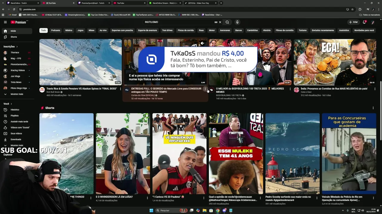Open the YouTube hamburger guide menu
This screenshot has height=214, width=382.
click(5, 22)
